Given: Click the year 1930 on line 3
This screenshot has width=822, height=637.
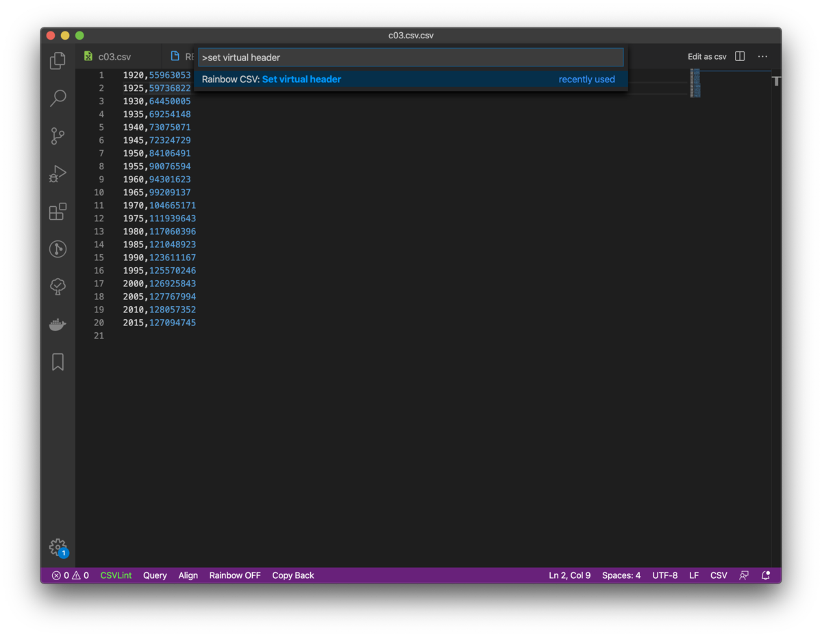Looking at the screenshot, I should 134,101.
